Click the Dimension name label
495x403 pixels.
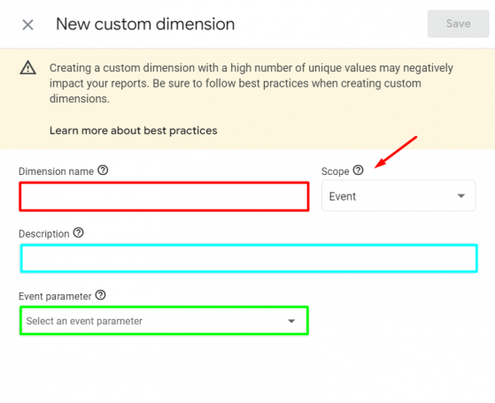56,171
